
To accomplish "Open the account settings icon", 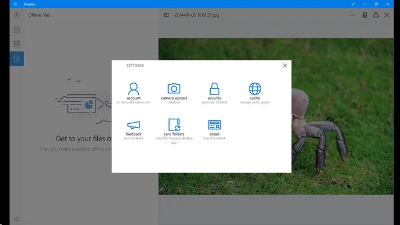I will pyautogui.click(x=134, y=89).
